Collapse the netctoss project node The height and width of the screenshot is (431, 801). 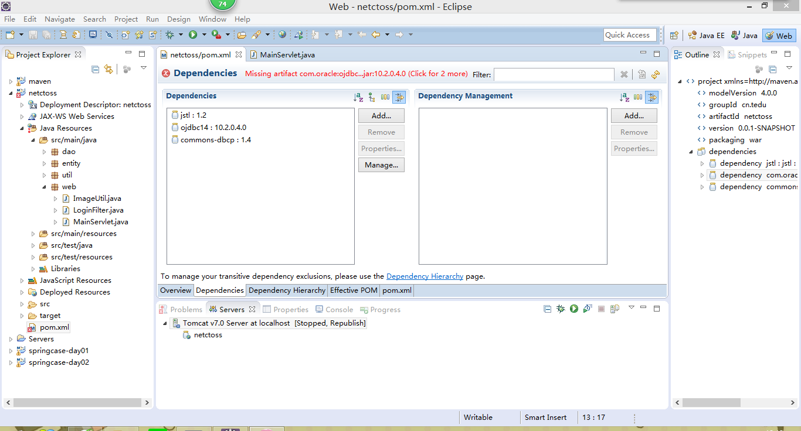[11, 93]
